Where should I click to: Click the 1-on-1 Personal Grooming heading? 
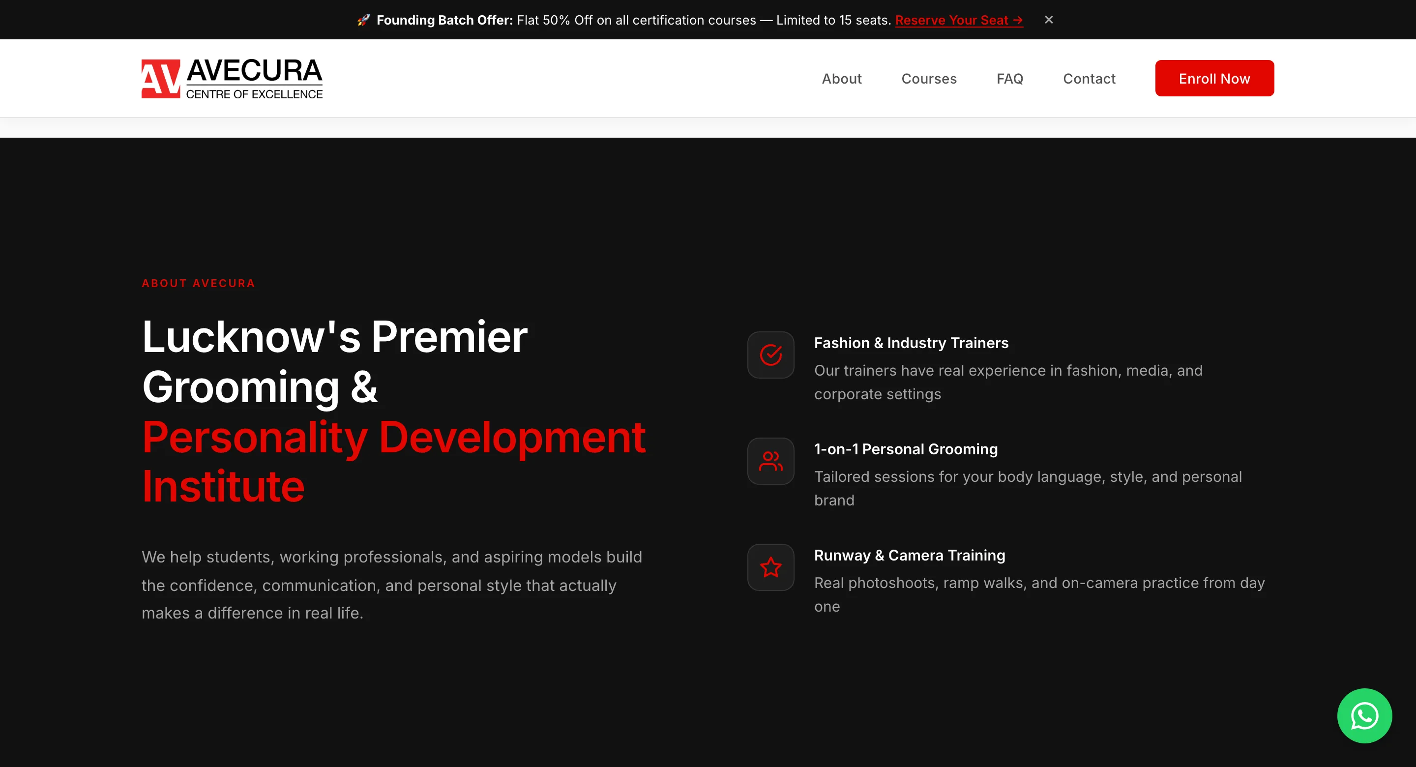(905, 449)
